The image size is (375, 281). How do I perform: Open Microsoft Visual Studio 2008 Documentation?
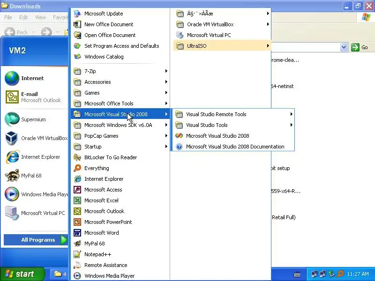[x=233, y=147]
